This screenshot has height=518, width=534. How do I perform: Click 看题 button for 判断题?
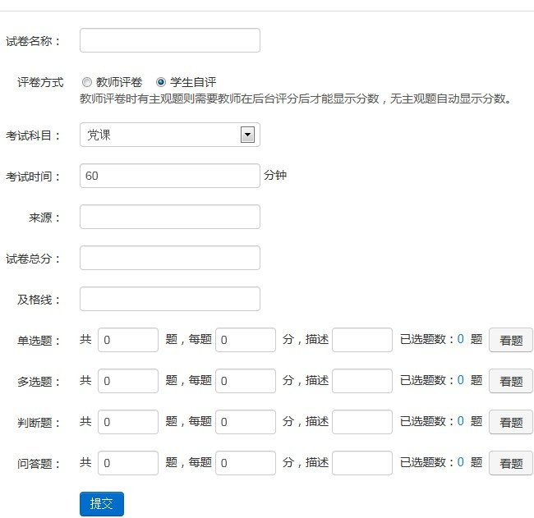click(511, 422)
